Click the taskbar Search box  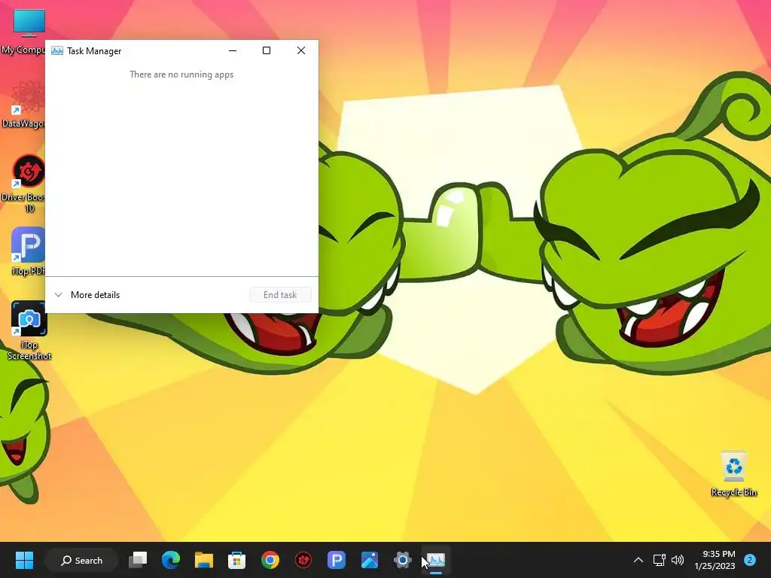[x=81, y=560]
